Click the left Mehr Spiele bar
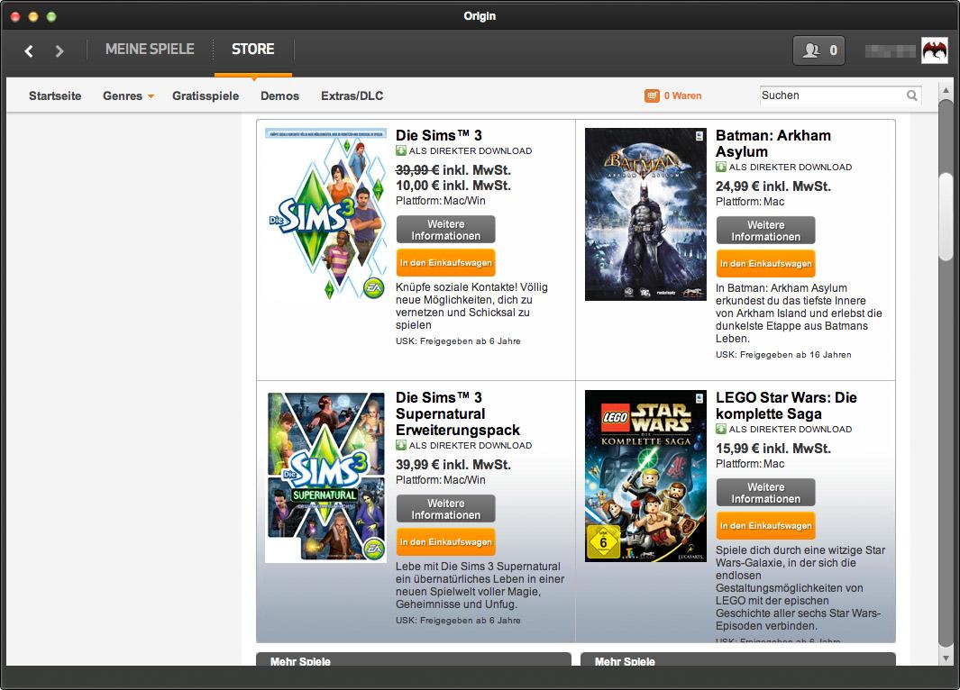The image size is (960, 690). (x=414, y=660)
